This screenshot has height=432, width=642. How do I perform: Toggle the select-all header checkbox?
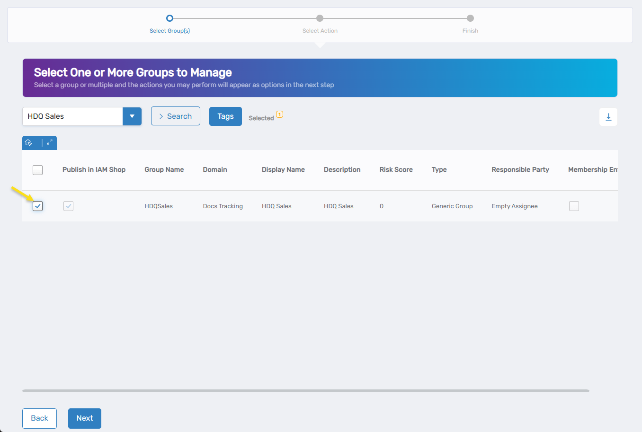[38, 170]
